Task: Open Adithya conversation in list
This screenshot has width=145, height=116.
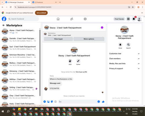Action: pyautogui.click(x=20, y=80)
